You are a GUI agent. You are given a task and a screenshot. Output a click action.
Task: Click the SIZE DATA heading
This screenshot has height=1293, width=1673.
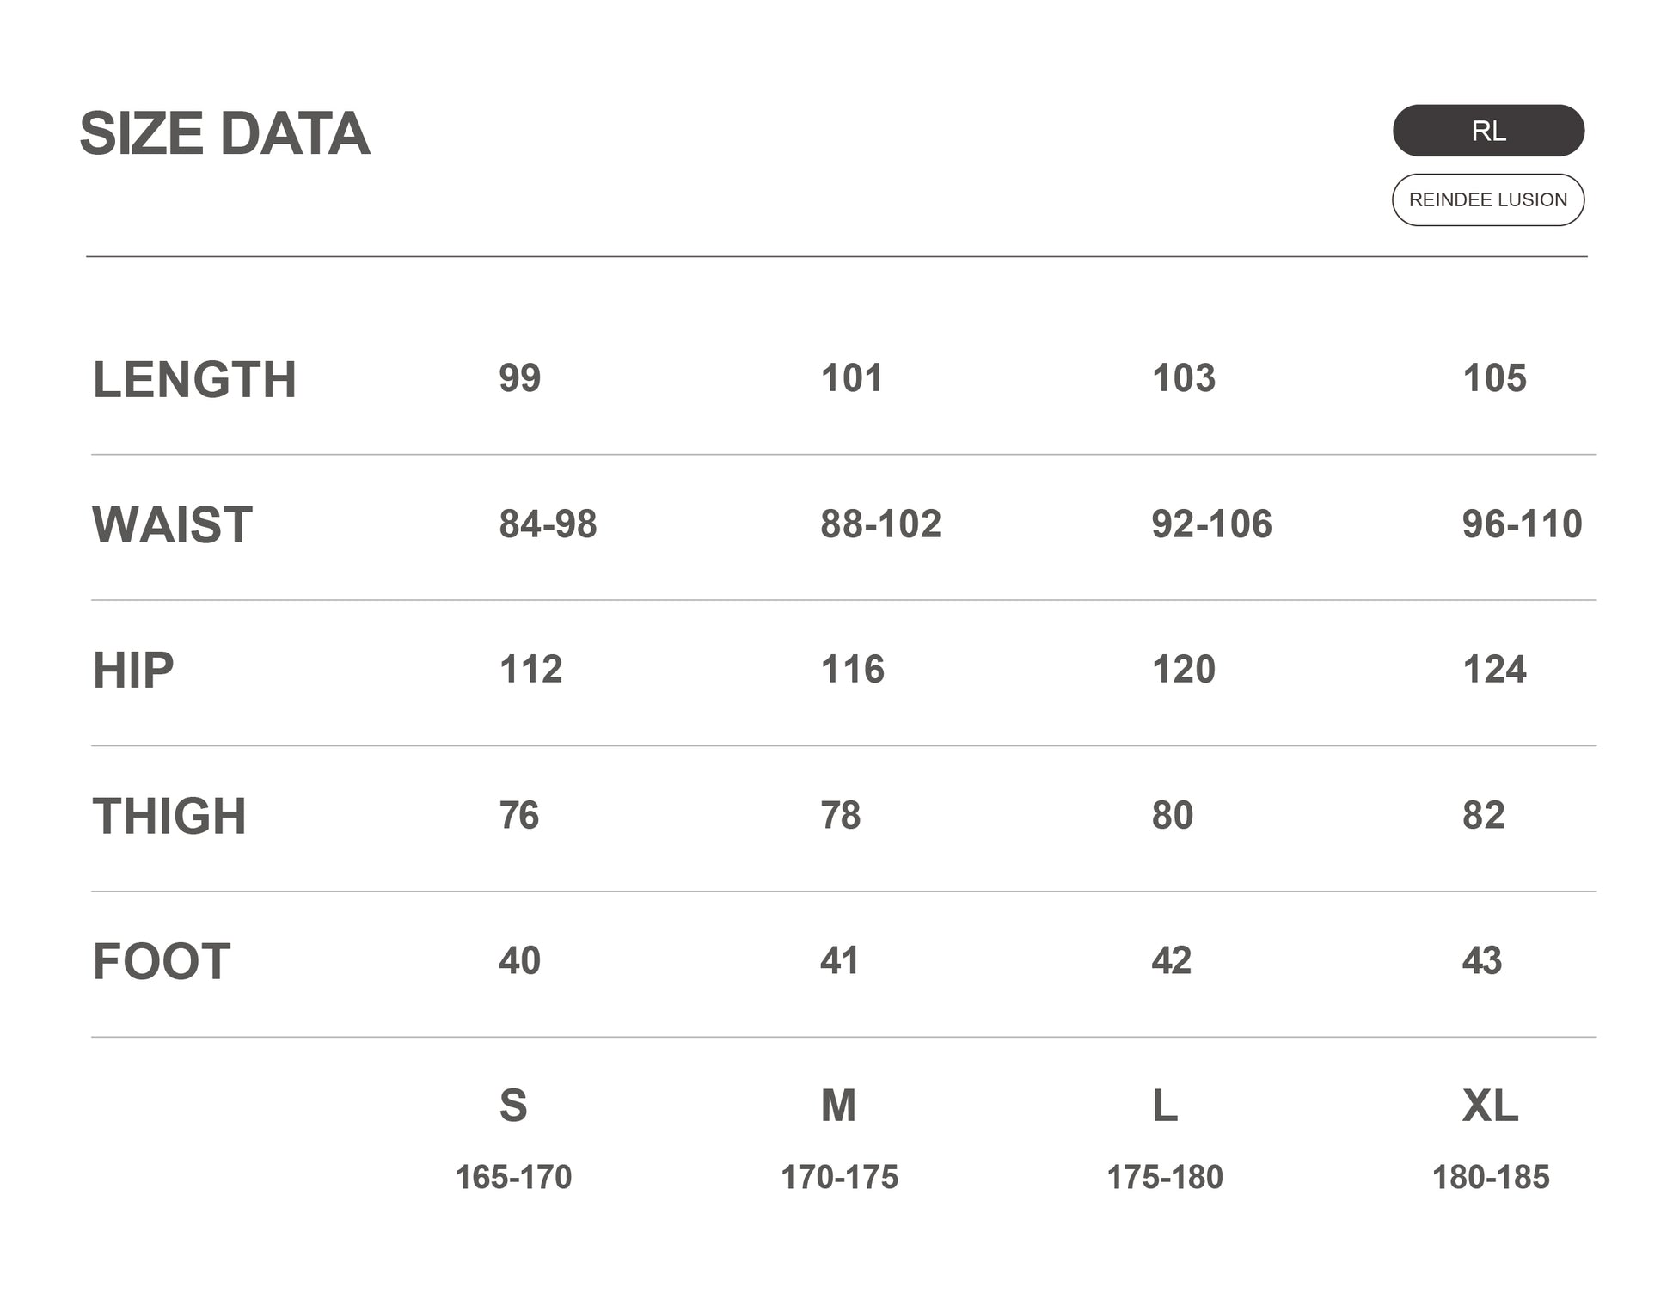click(x=224, y=134)
